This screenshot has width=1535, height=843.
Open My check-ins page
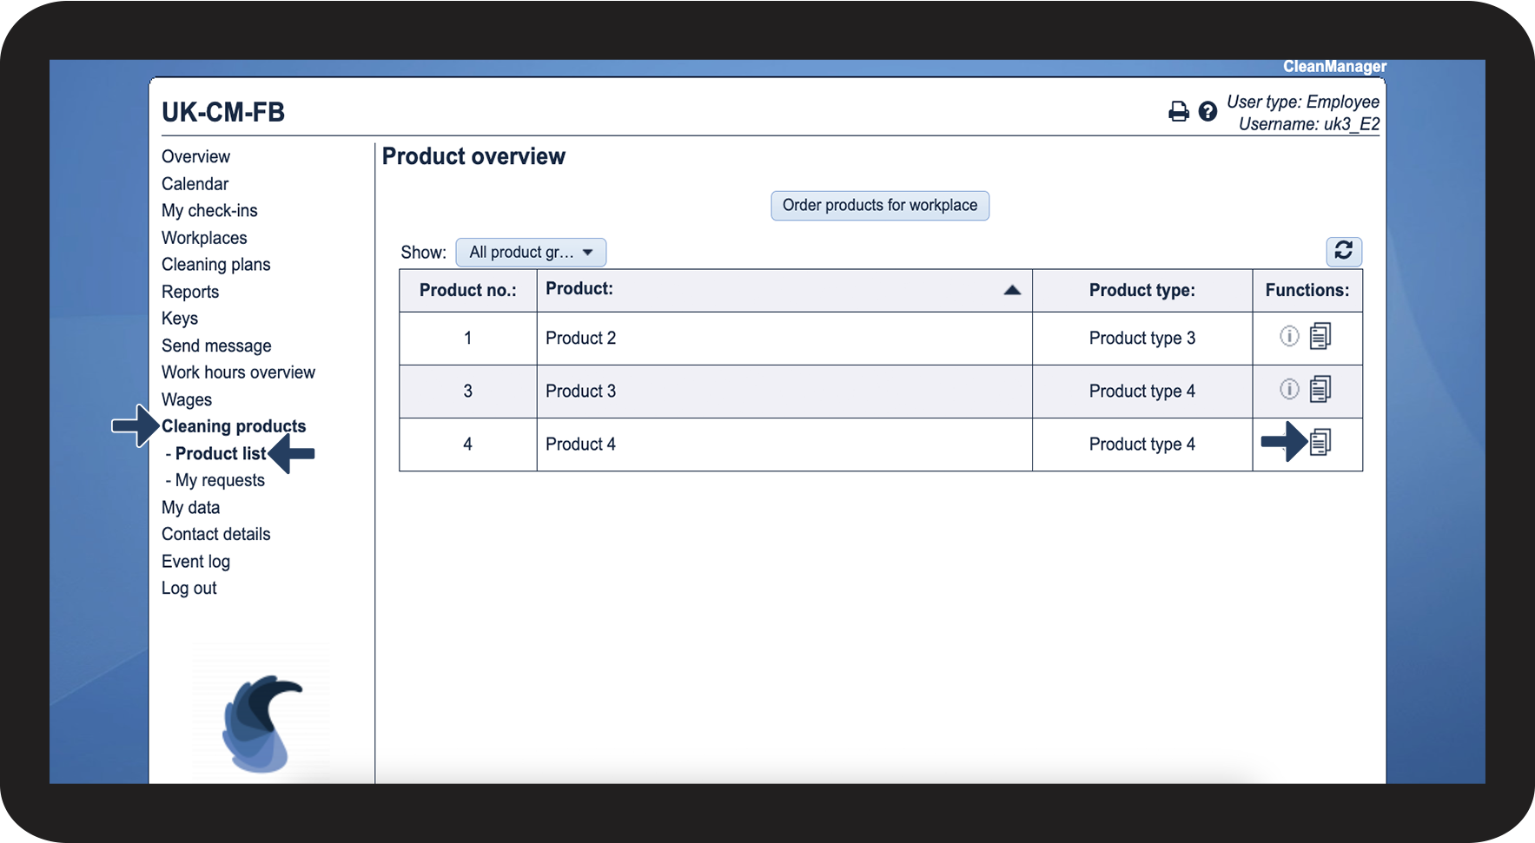click(x=209, y=211)
